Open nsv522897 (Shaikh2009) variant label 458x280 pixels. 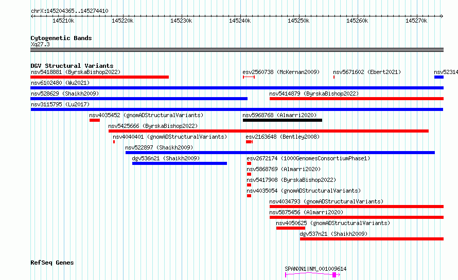pos(159,147)
